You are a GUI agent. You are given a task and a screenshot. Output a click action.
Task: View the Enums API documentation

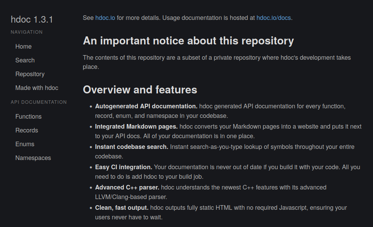click(25, 144)
